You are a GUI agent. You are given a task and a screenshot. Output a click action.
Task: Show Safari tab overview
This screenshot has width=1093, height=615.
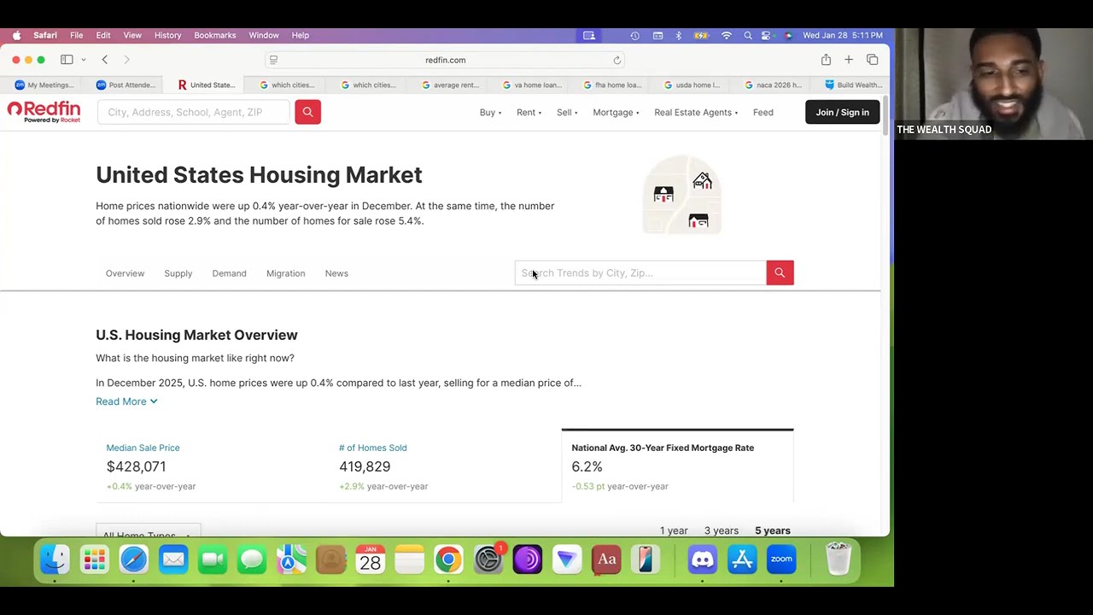pos(872,60)
